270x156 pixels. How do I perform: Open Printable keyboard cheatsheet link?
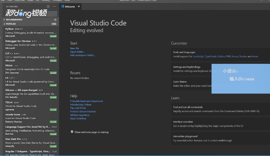click(x=86, y=101)
